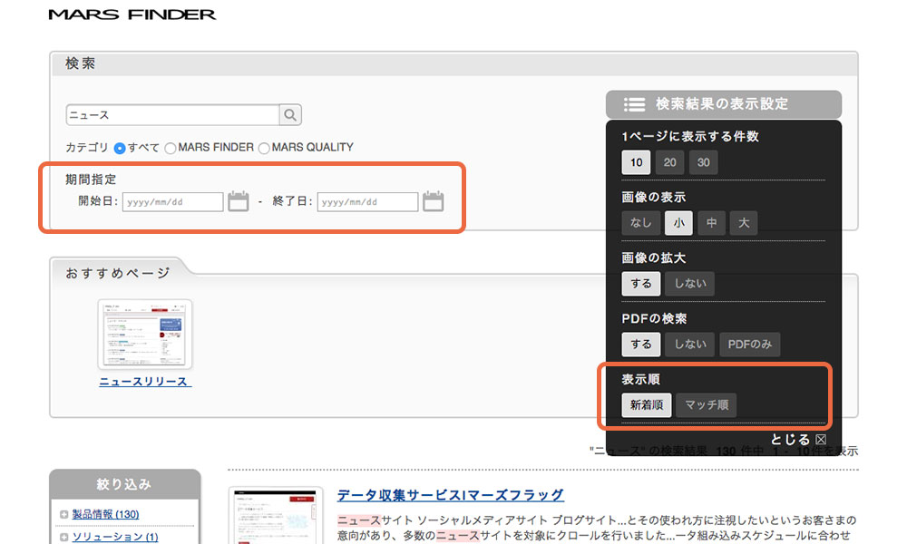
Task: Click the magnifier search button
Action: click(x=290, y=114)
